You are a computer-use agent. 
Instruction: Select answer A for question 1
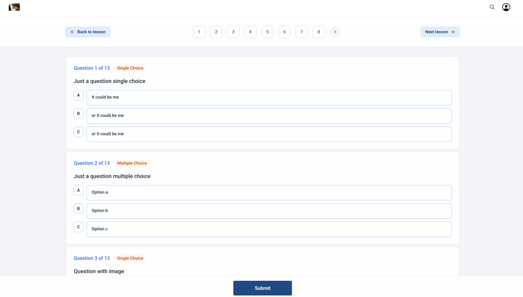click(x=78, y=95)
